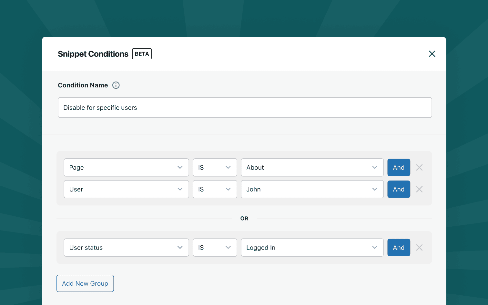Click the Condition Name text field
The width and height of the screenshot is (488, 305).
pyautogui.click(x=245, y=108)
